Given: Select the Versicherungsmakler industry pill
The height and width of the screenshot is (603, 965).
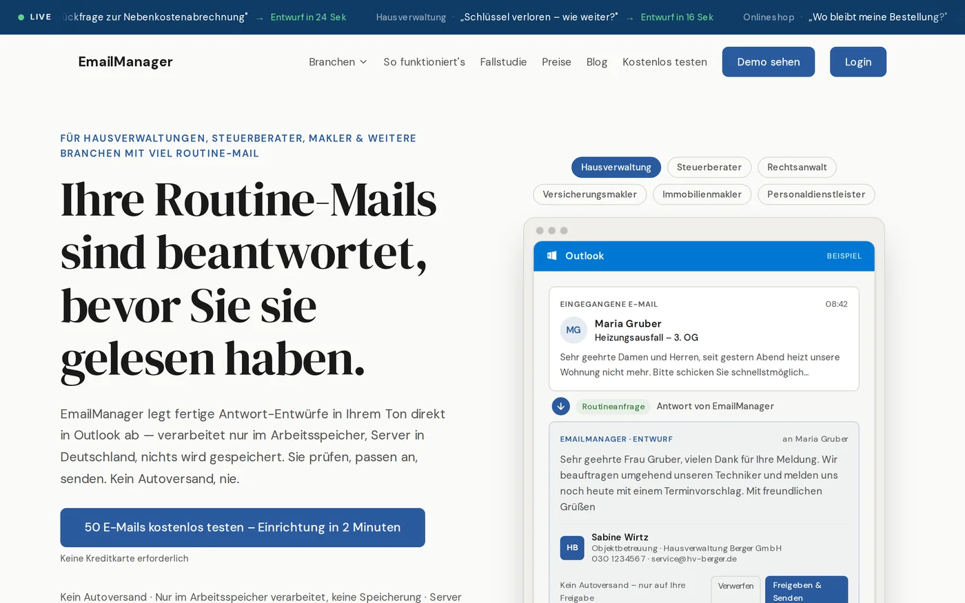Looking at the screenshot, I should 590,194.
